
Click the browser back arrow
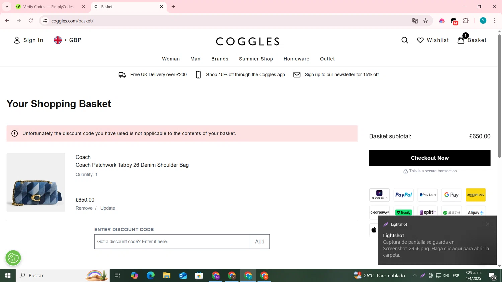click(x=7, y=21)
